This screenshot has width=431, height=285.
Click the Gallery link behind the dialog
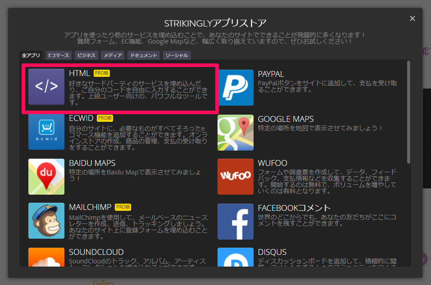point(104,282)
